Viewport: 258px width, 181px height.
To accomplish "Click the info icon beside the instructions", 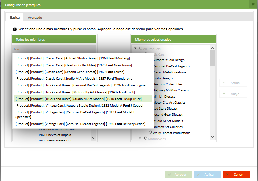I will [x=15, y=29].
